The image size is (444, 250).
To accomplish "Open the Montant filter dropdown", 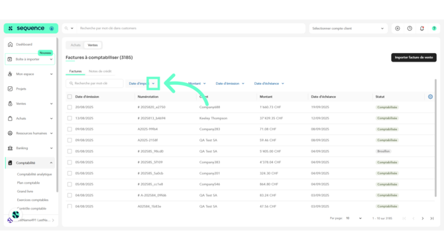I will (197, 84).
